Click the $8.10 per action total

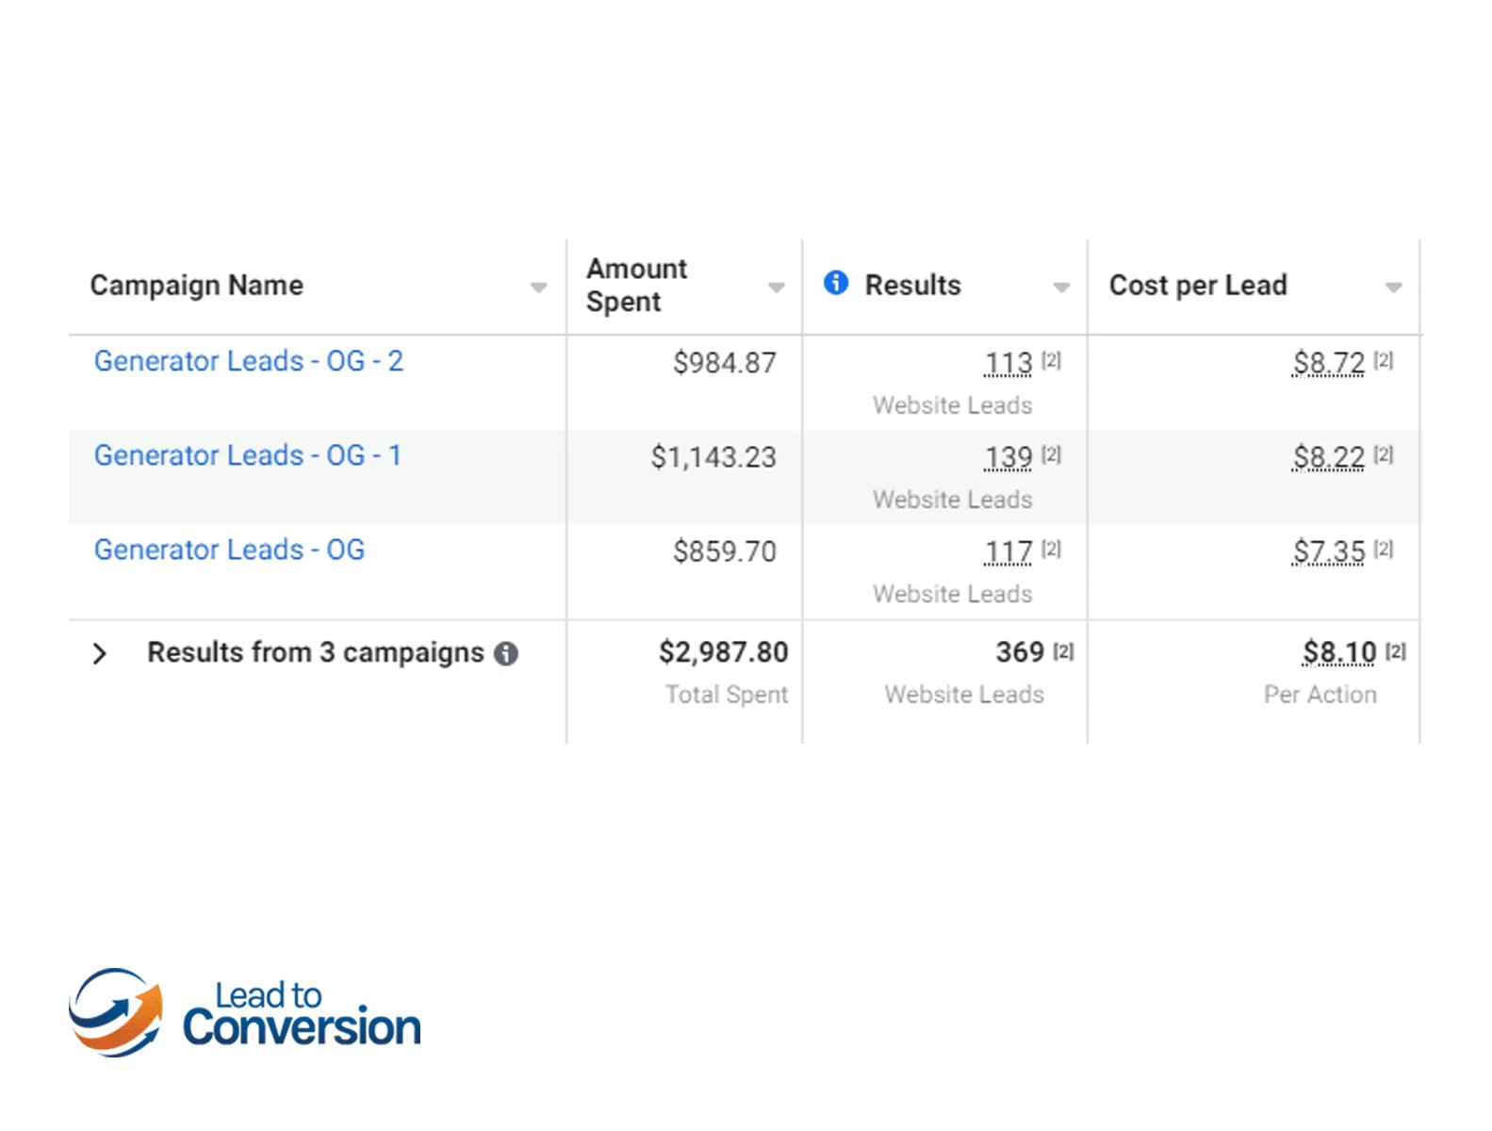[1339, 652]
